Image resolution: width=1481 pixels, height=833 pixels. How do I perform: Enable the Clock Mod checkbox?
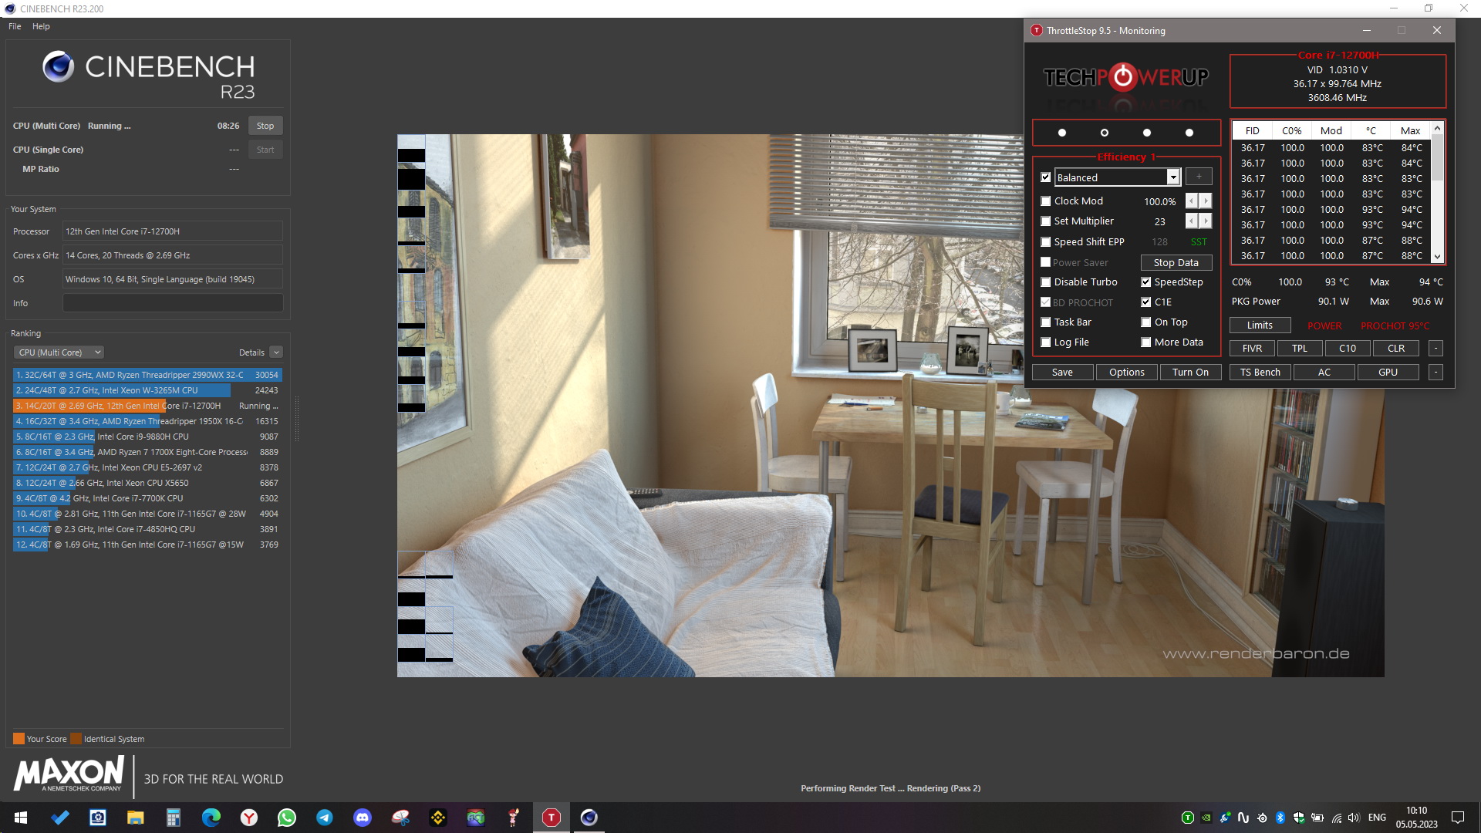pyautogui.click(x=1046, y=201)
